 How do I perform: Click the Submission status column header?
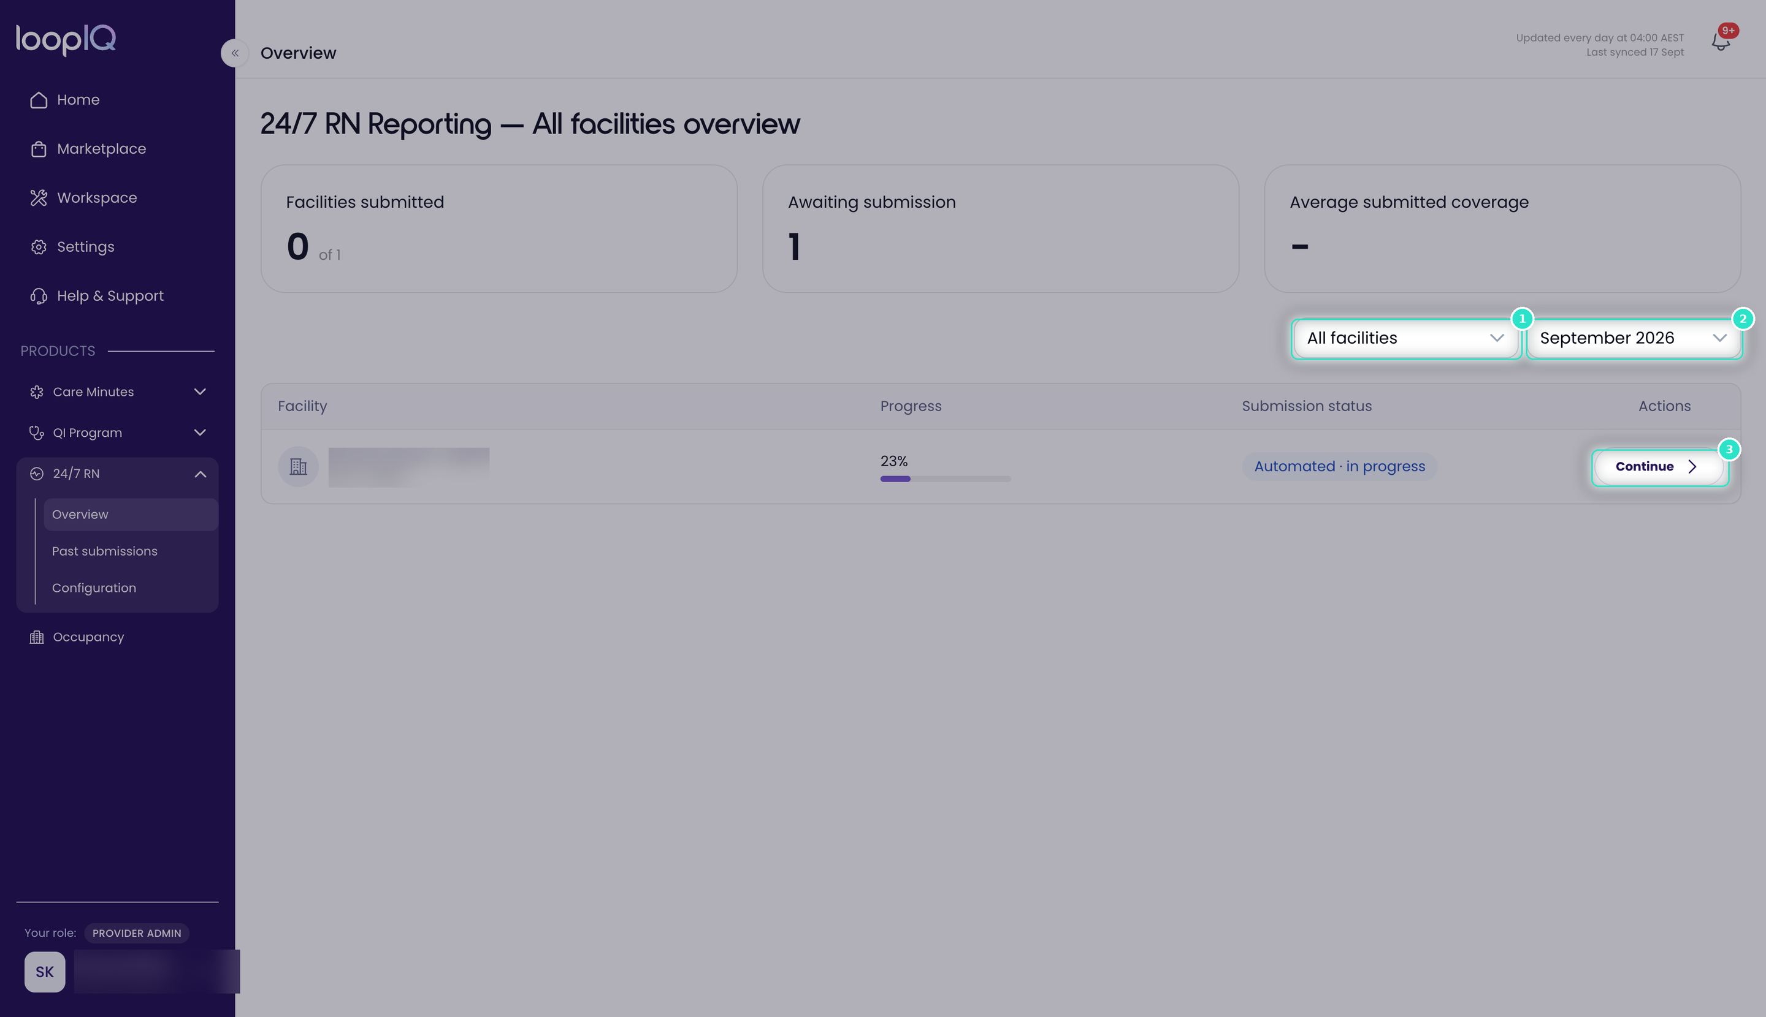(x=1306, y=407)
